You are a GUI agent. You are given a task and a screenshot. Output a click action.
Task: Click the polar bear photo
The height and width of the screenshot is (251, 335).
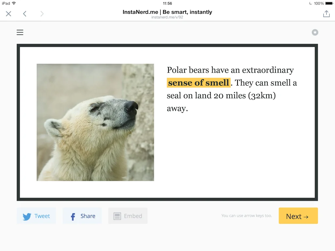(95, 122)
